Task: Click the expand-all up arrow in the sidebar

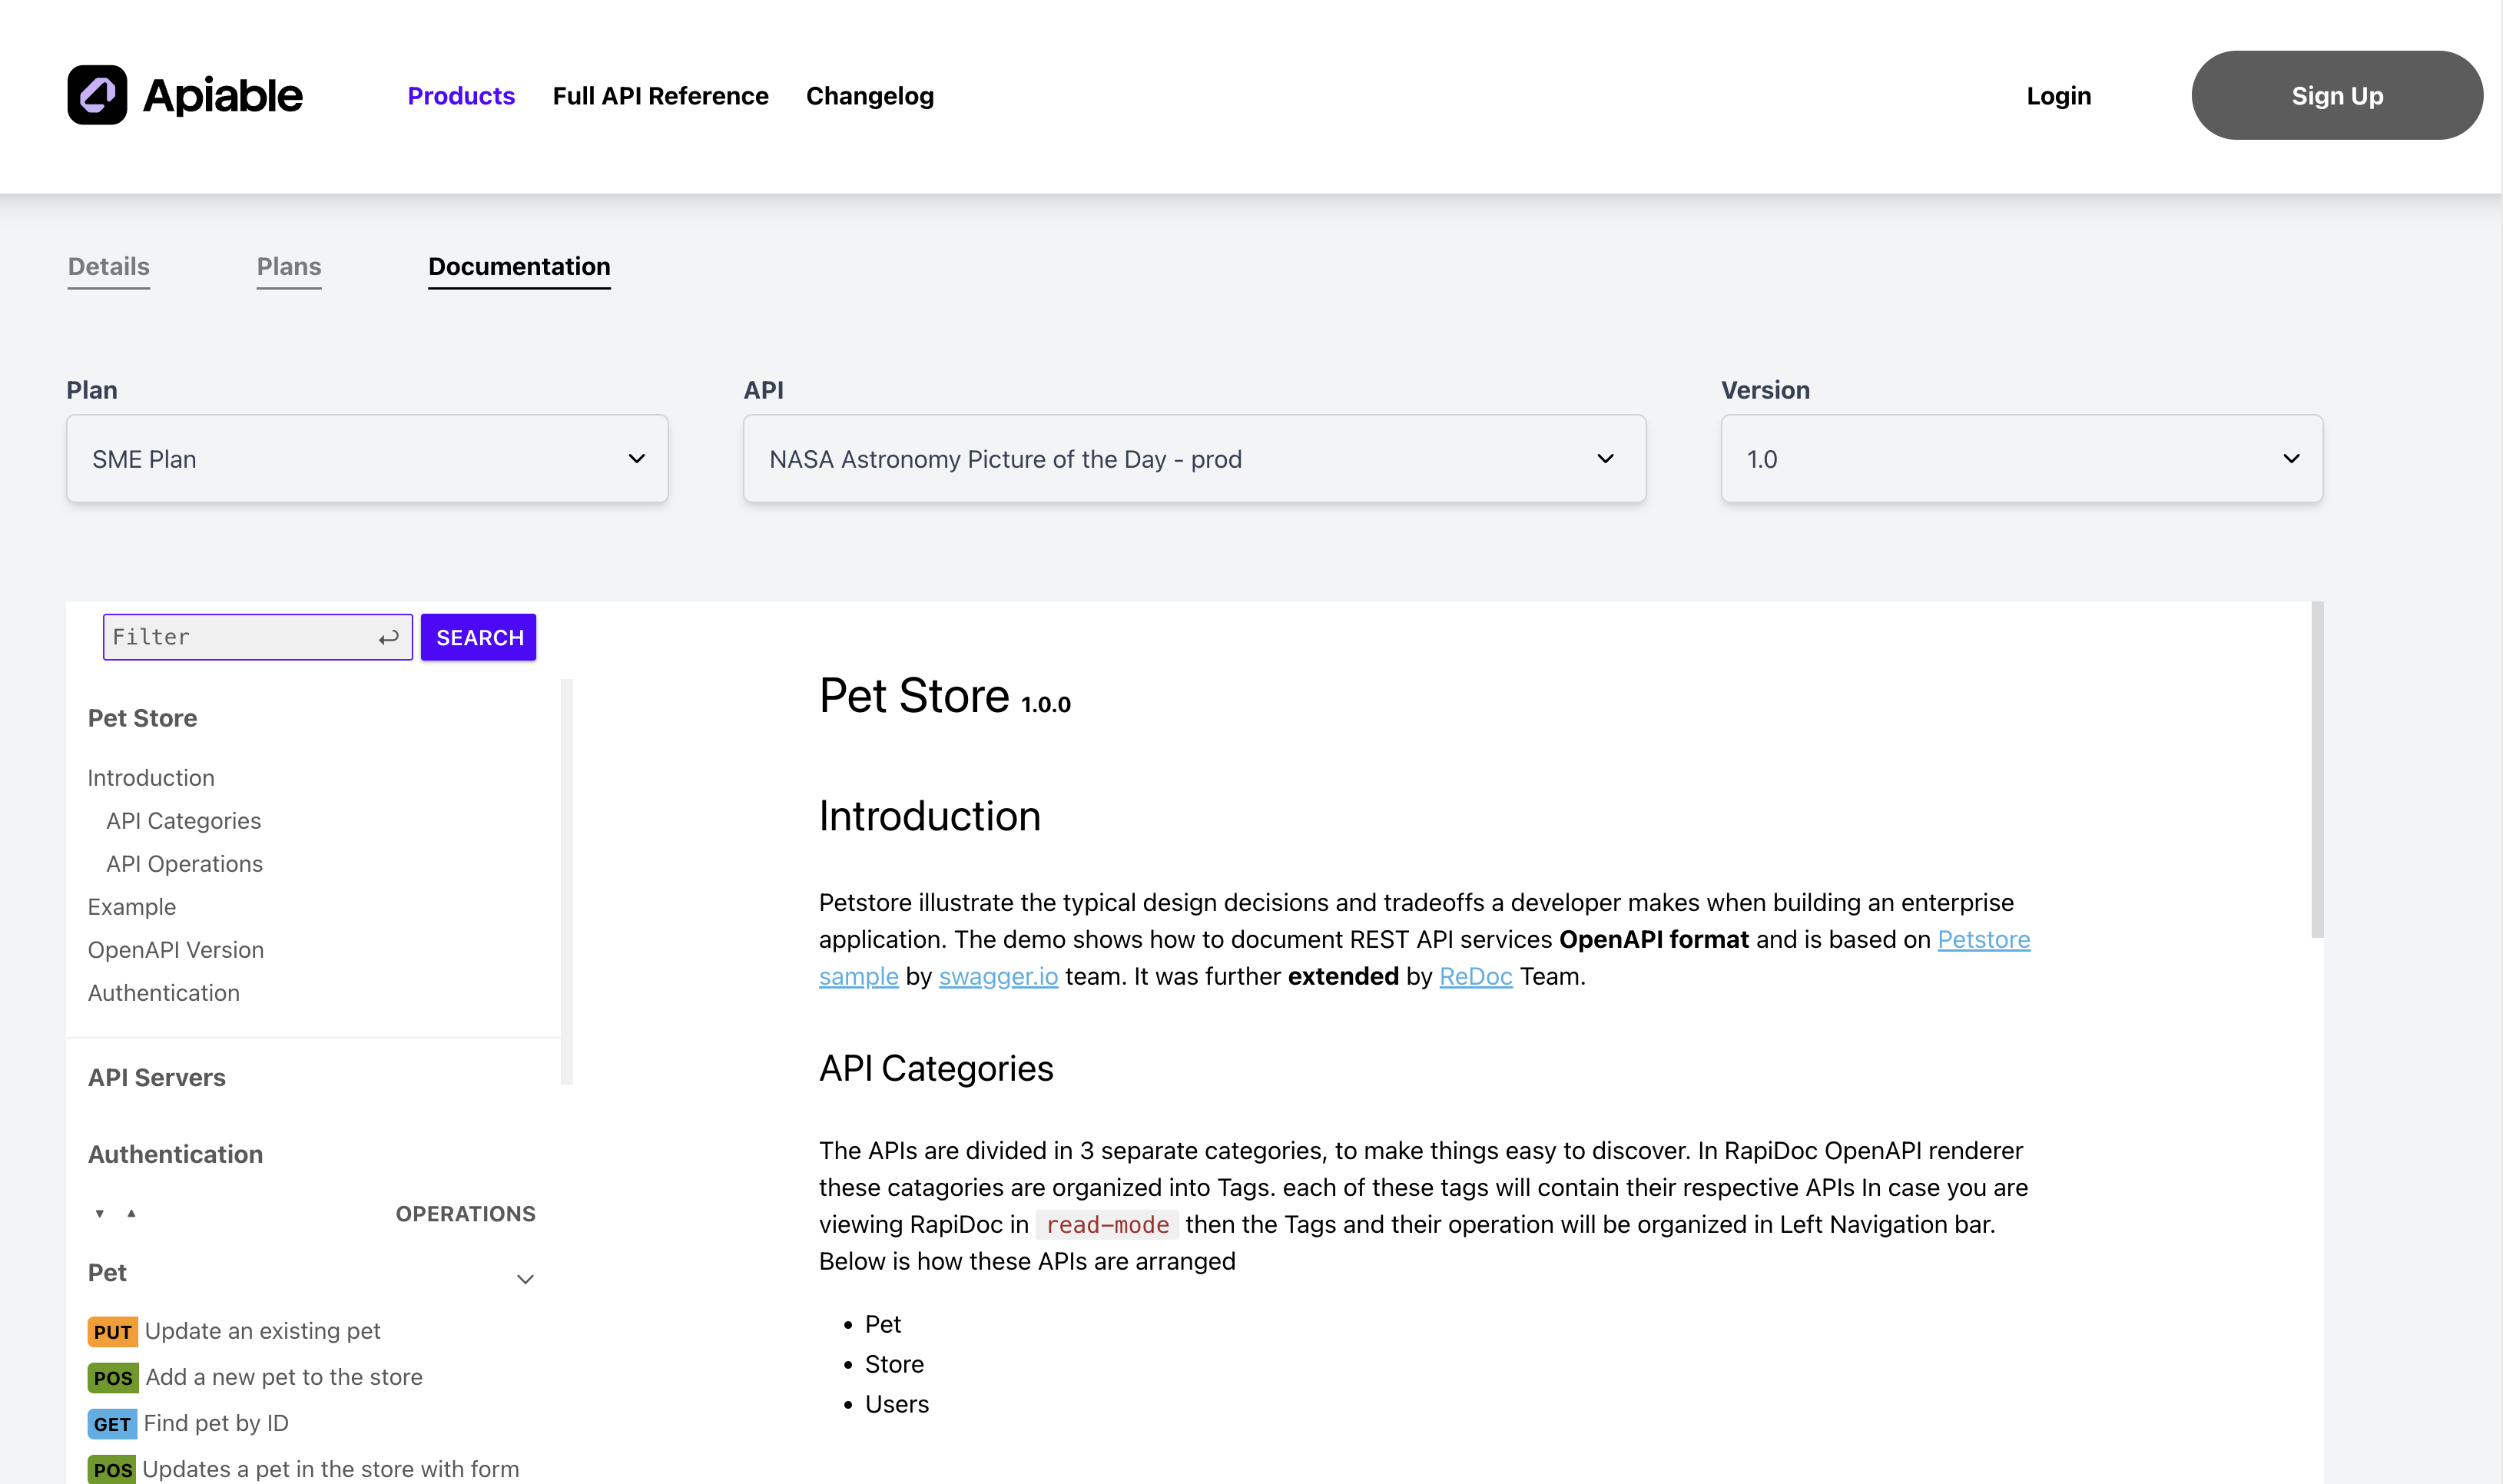Action: (131, 1212)
